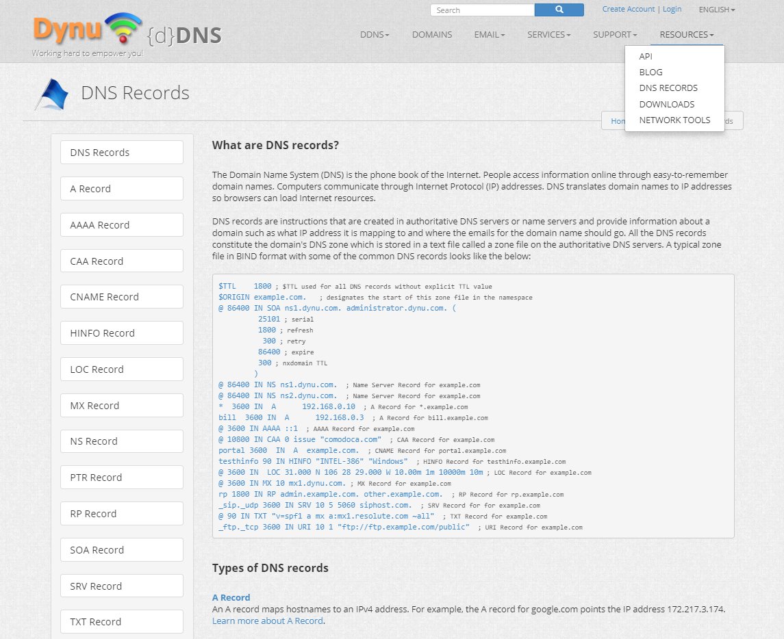This screenshot has width=784, height=639.
Task: Click the blue flag DNS Records icon
Action: (51, 94)
